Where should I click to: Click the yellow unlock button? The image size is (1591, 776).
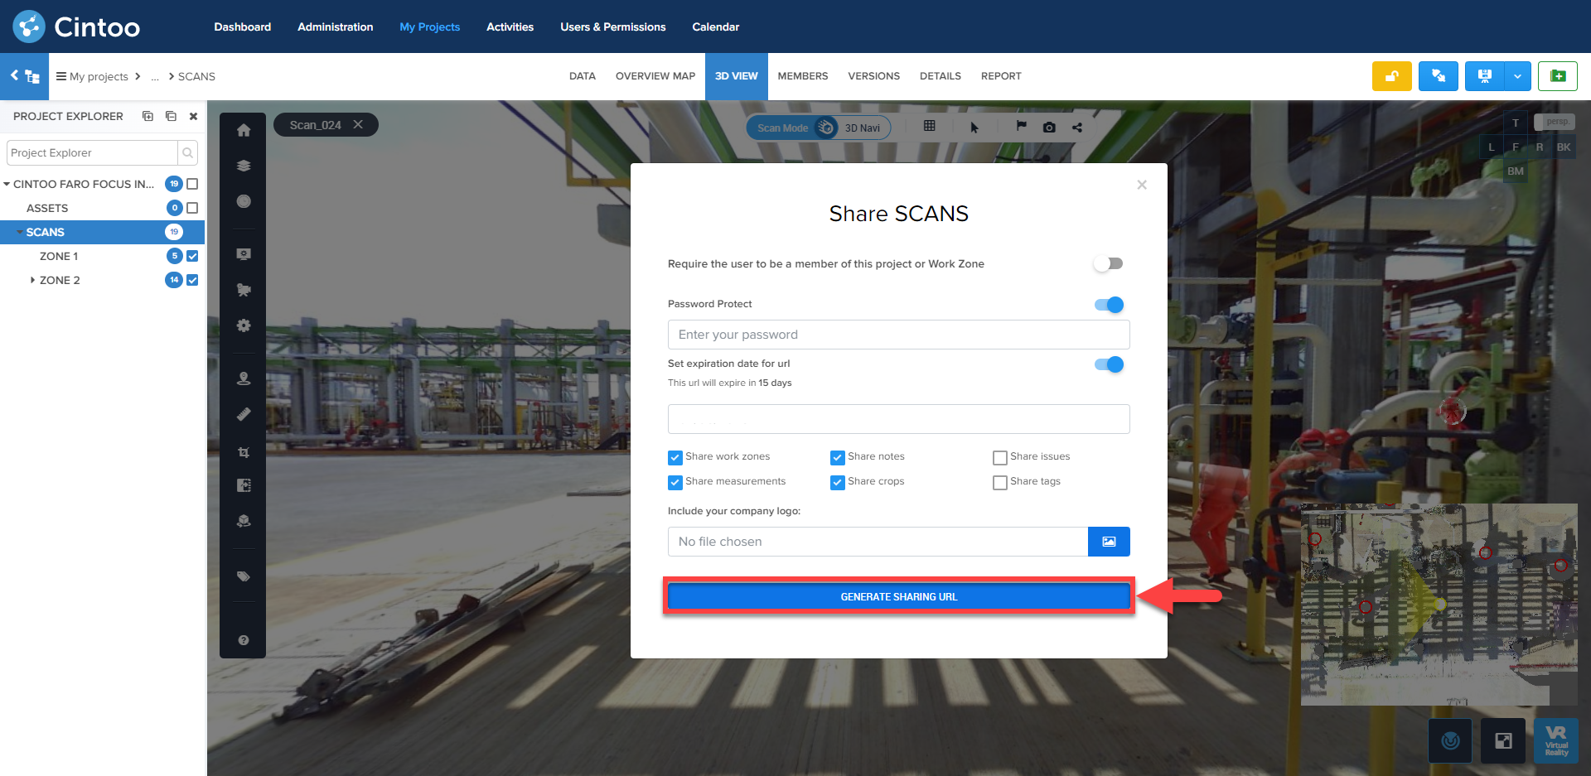click(x=1392, y=76)
